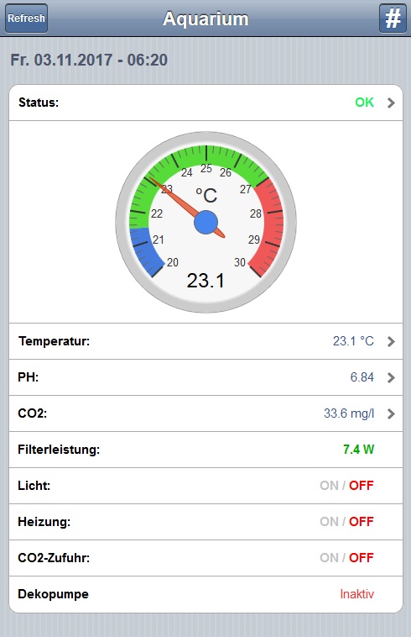411x637 pixels.
Task: Click the blue cold zone on gauge
Action: tap(144, 251)
